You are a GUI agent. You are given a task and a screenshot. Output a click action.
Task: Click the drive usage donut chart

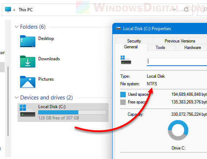tap(178, 130)
